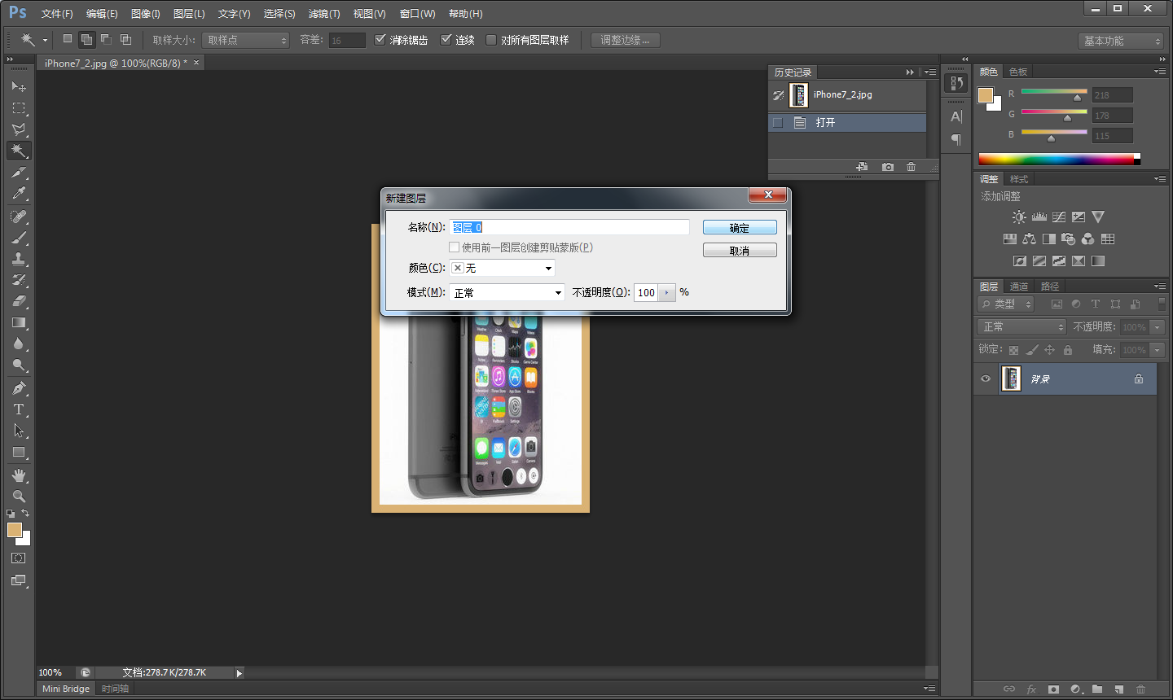Open the mode dropdown in New Layer dialog

pyautogui.click(x=507, y=292)
